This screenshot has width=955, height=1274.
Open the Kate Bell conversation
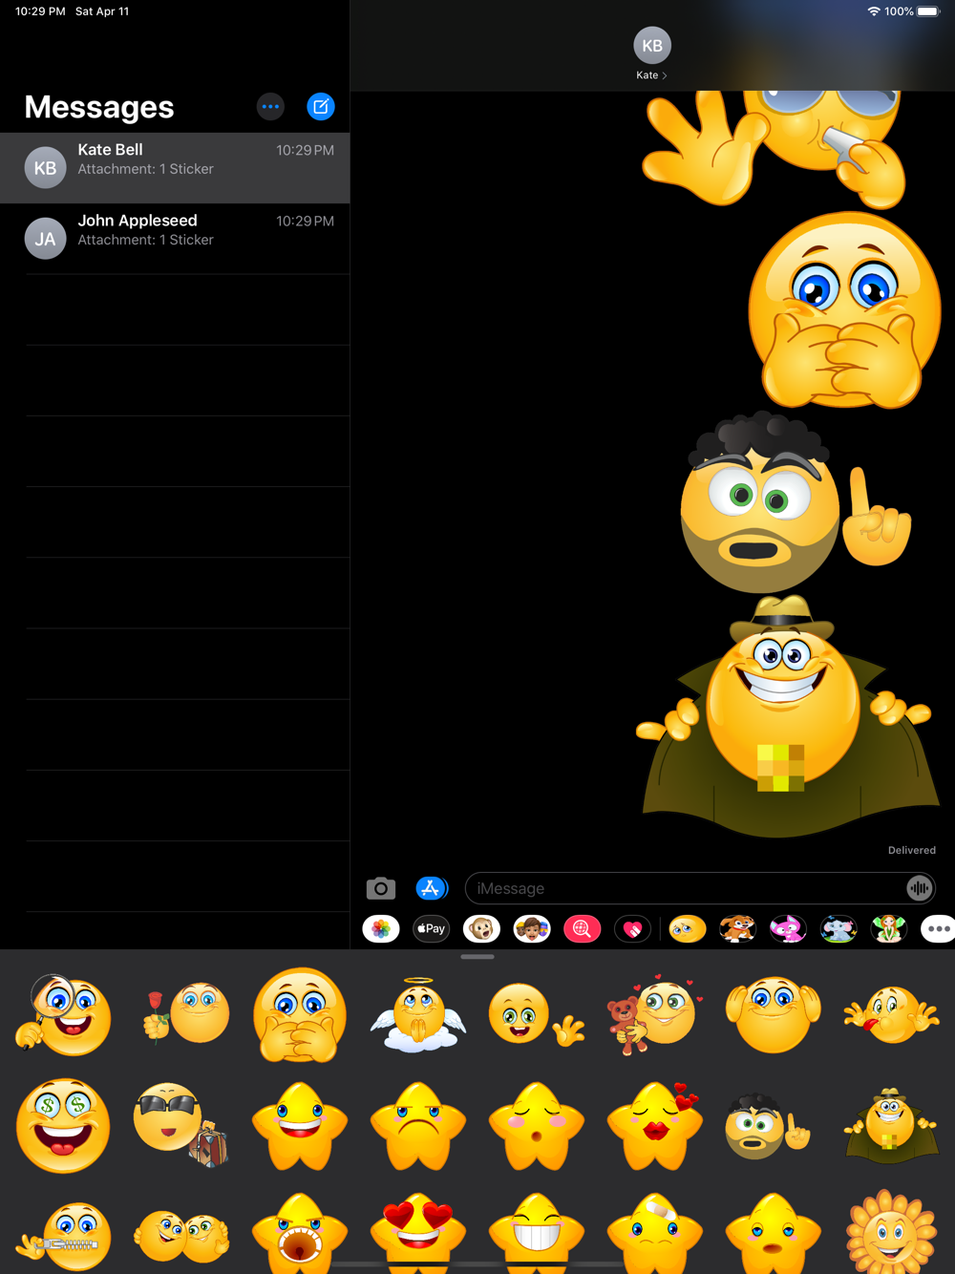coord(175,168)
